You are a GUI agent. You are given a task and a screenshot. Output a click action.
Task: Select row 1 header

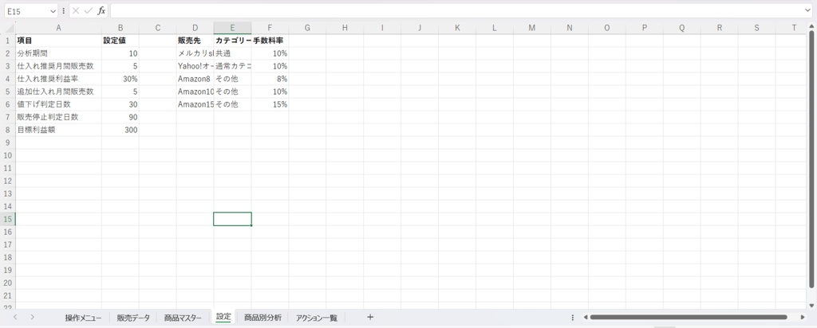click(8, 41)
